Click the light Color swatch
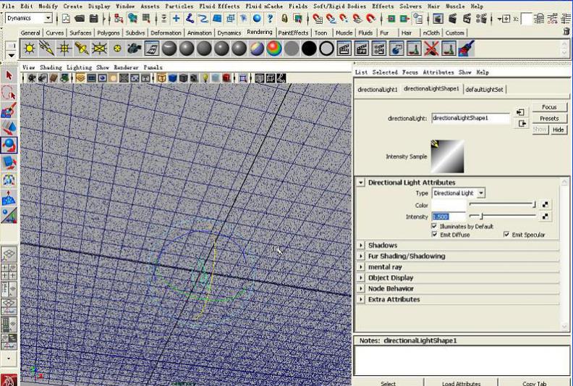Screen dimensions: 573x386 pos(449,205)
